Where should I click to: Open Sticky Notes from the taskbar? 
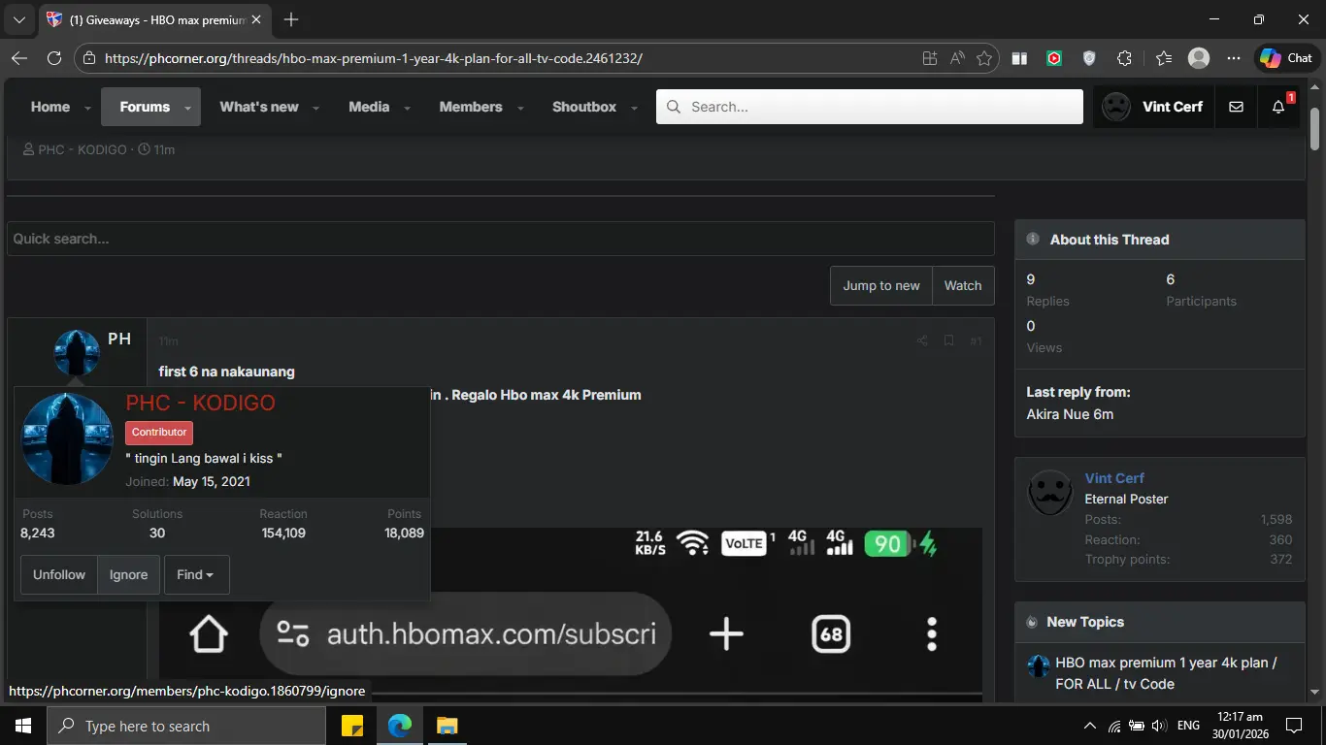coord(352,726)
